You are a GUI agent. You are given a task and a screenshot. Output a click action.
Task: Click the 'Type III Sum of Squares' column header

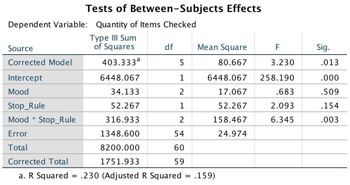pos(113,42)
